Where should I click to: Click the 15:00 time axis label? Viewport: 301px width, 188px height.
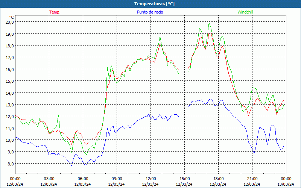[x=184, y=179]
